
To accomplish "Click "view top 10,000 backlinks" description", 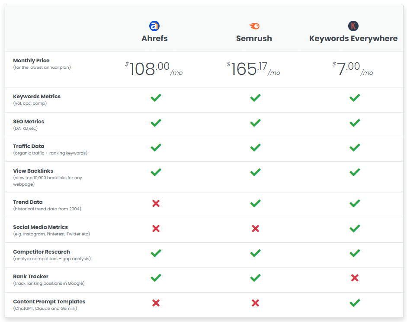I will (48, 181).
